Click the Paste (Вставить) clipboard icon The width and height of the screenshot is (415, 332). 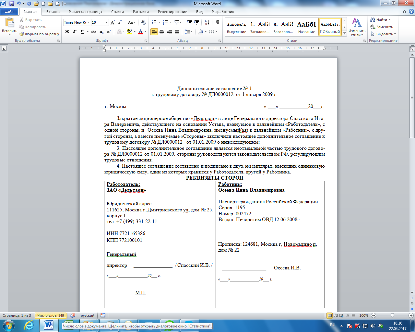9,23
